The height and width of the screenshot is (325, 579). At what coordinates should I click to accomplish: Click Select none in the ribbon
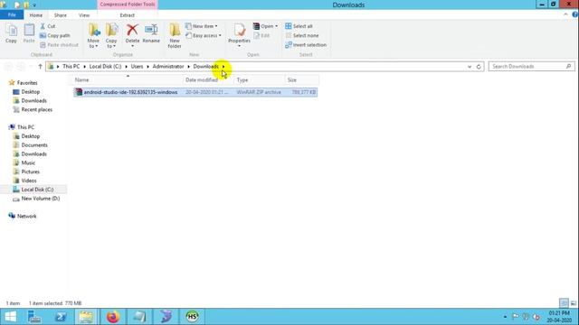301,36
